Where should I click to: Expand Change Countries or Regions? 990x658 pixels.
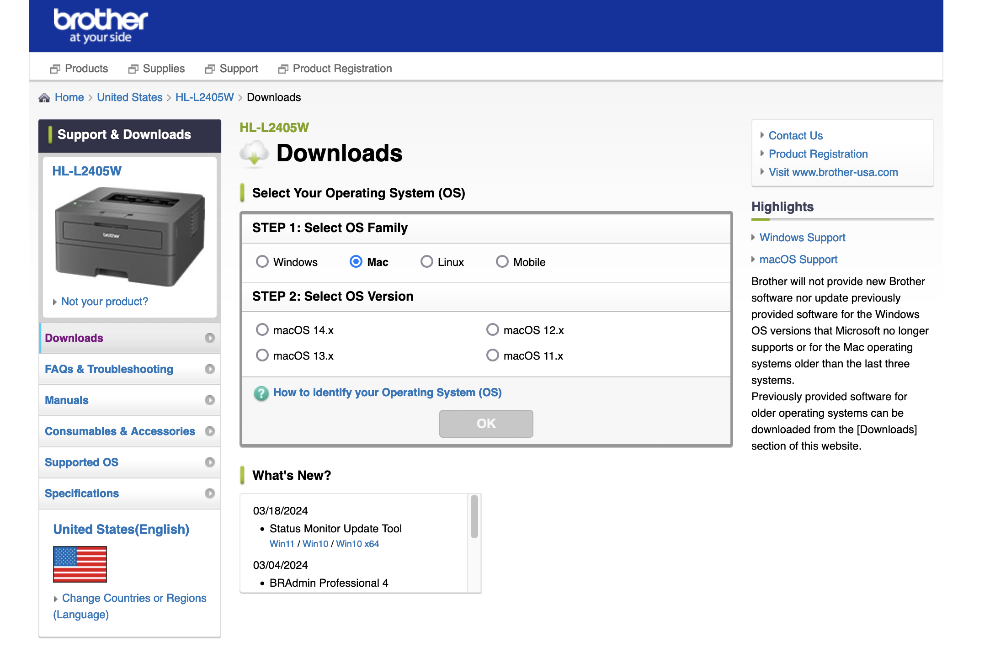click(134, 598)
